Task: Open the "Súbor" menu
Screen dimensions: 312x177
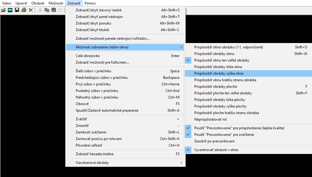Action: tap(7, 3)
